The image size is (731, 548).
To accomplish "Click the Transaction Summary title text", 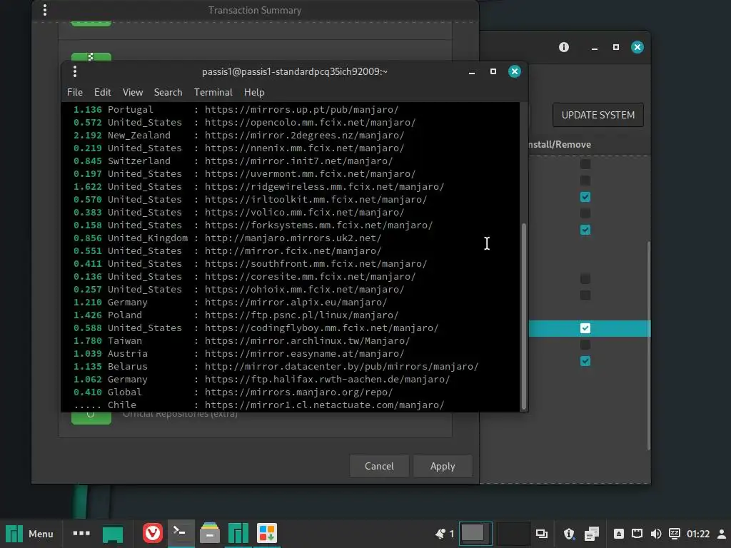I will (x=255, y=10).
